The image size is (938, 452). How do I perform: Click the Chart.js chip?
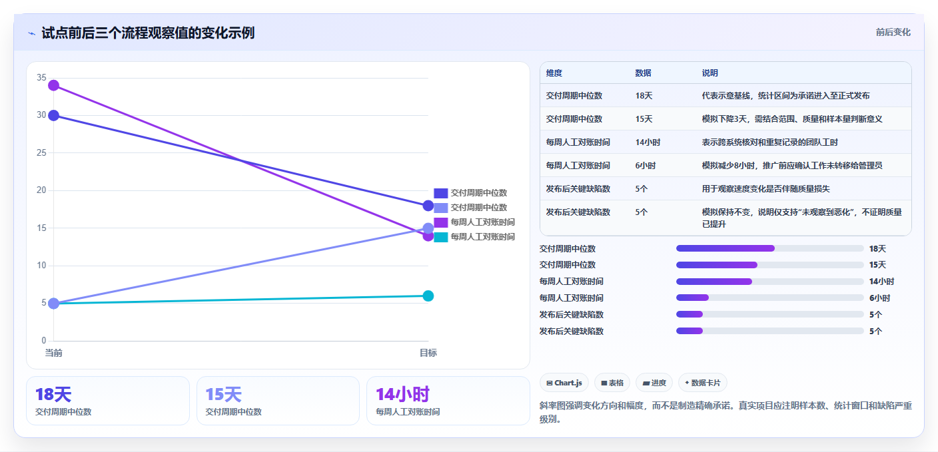tap(564, 383)
